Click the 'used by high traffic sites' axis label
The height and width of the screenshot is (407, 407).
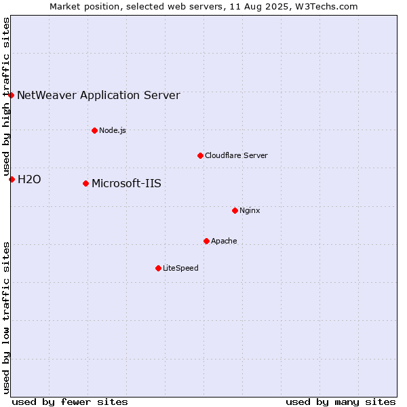tap(5, 96)
